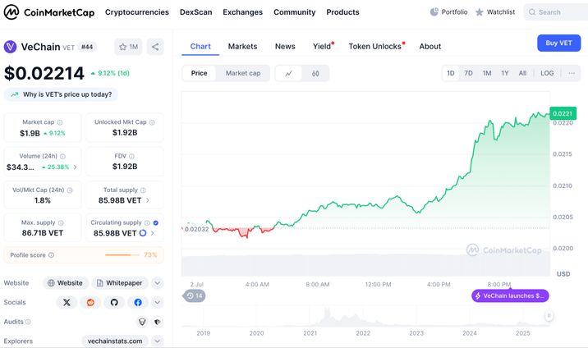Click the info icon beside Unlocked Mkt Cap
Screen dimensions: 588x348
coord(152,122)
